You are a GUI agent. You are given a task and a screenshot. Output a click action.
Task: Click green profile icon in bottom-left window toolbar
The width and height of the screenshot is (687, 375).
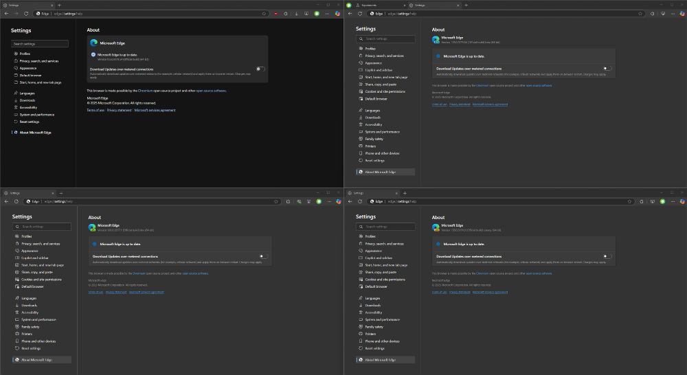pos(319,201)
